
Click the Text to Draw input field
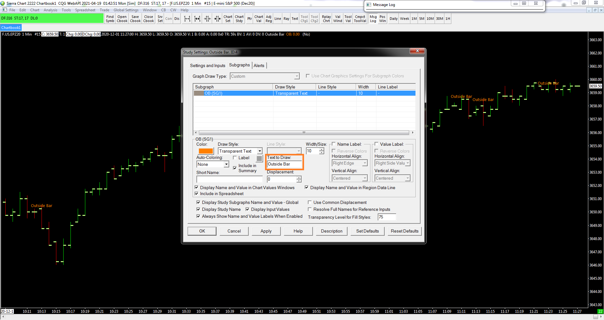pos(285,164)
